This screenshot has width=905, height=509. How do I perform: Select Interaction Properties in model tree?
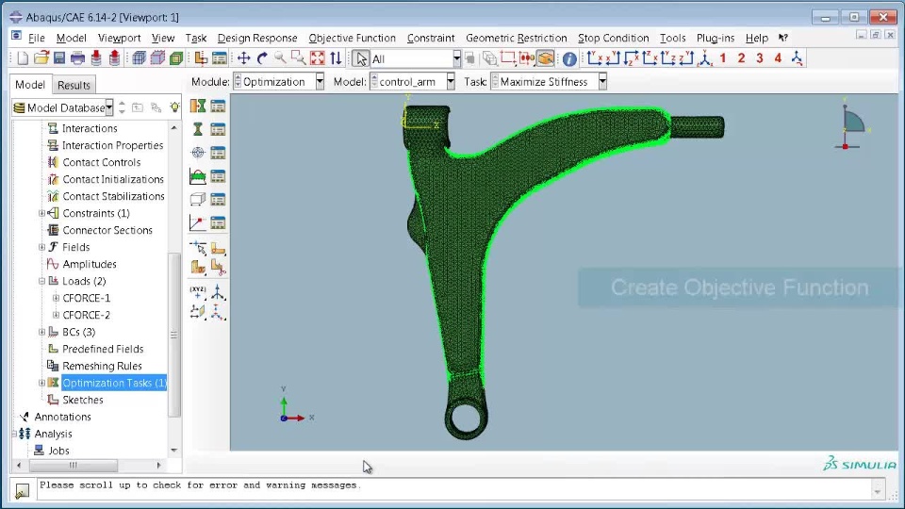pyautogui.click(x=112, y=145)
